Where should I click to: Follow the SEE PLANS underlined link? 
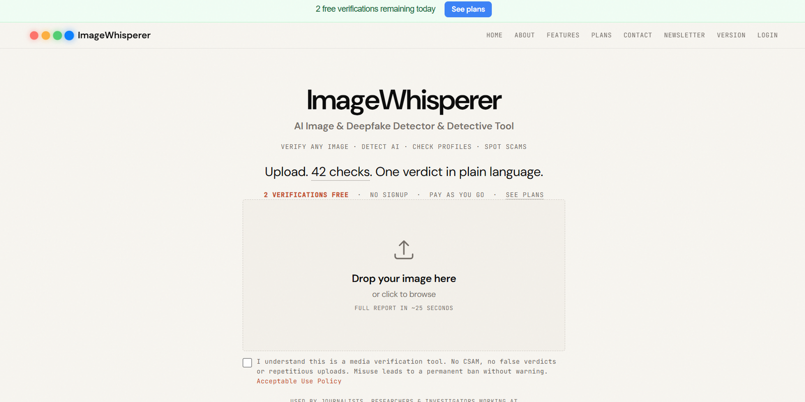coord(525,195)
